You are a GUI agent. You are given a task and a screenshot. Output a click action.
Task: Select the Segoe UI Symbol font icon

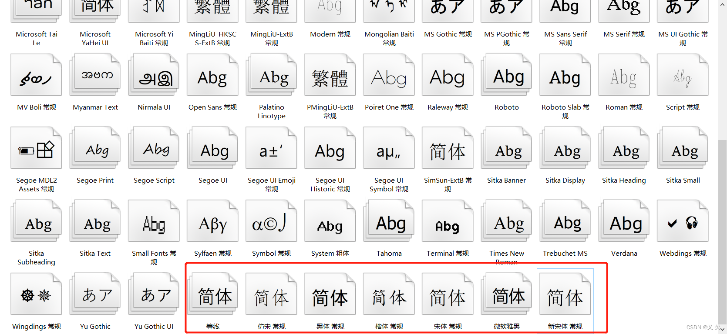tap(389, 147)
